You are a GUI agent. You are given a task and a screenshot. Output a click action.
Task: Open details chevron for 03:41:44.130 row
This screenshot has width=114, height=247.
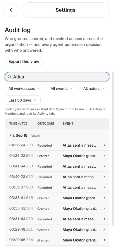click(x=104, y=166)
